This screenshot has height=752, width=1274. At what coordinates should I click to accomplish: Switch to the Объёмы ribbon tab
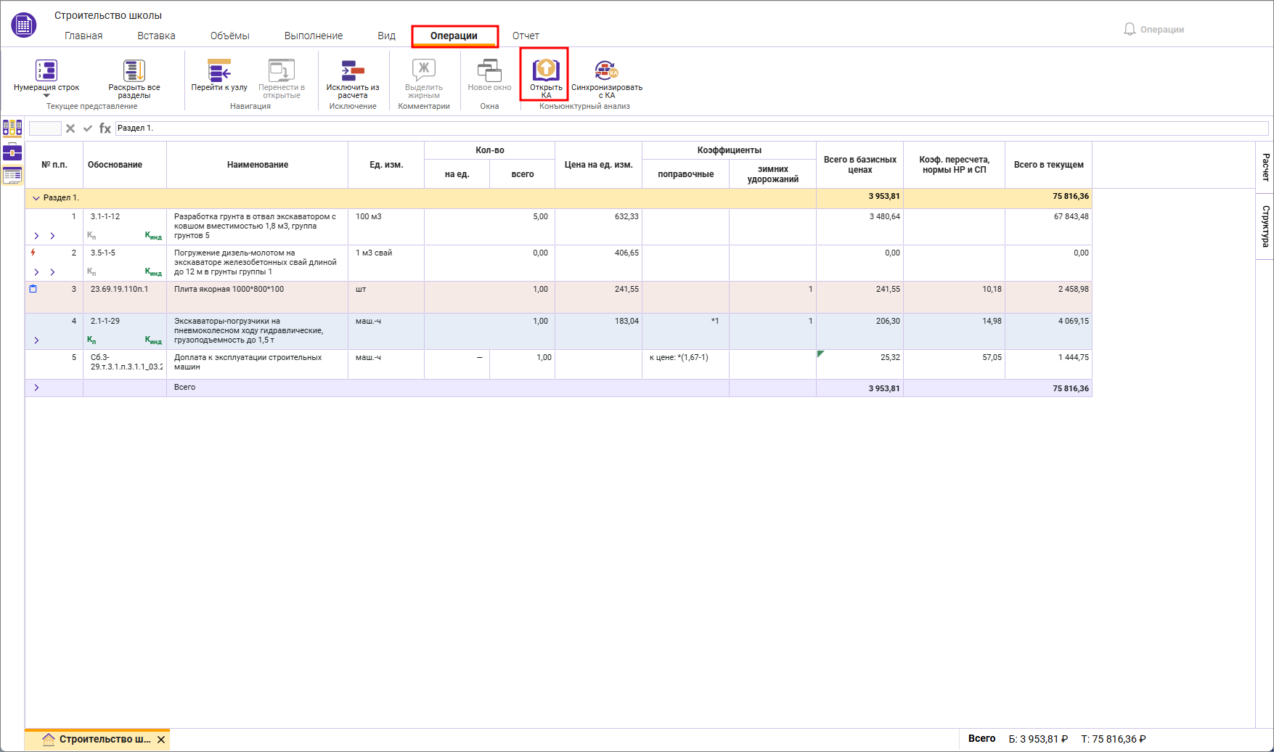tap(229, 36)
